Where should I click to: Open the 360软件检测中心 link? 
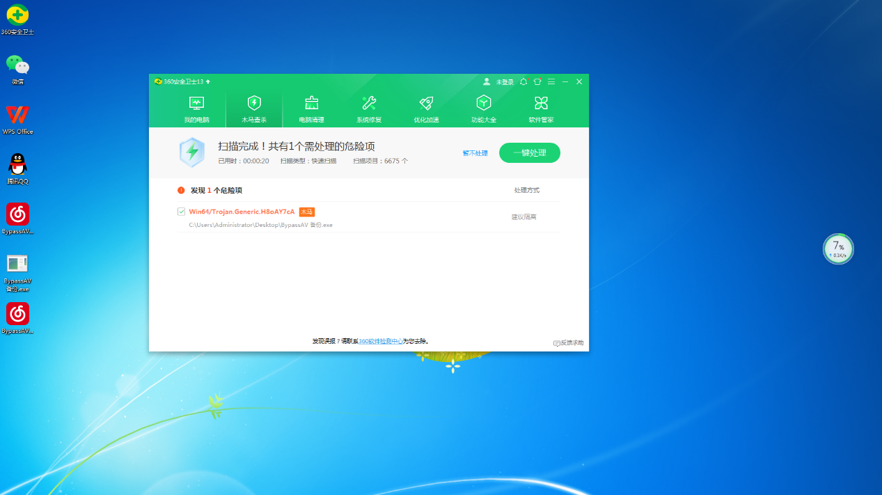381,341
